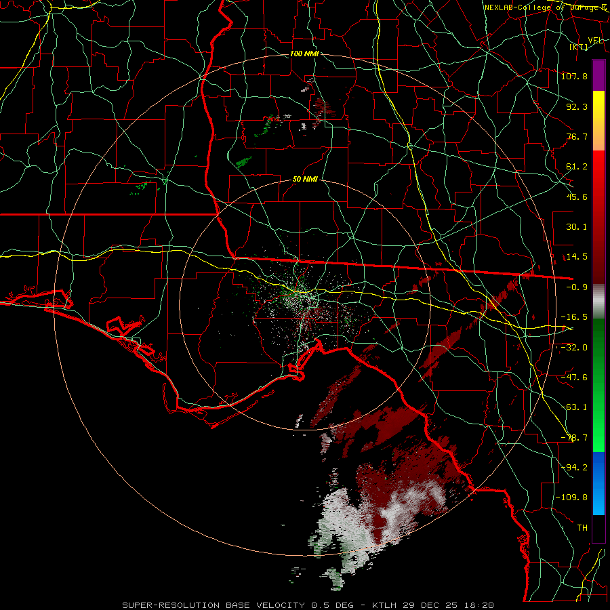Viewport: 610px width, 610px height.
Task: Click the yellow-orange segment of the color bar
Action: point(598,121)
